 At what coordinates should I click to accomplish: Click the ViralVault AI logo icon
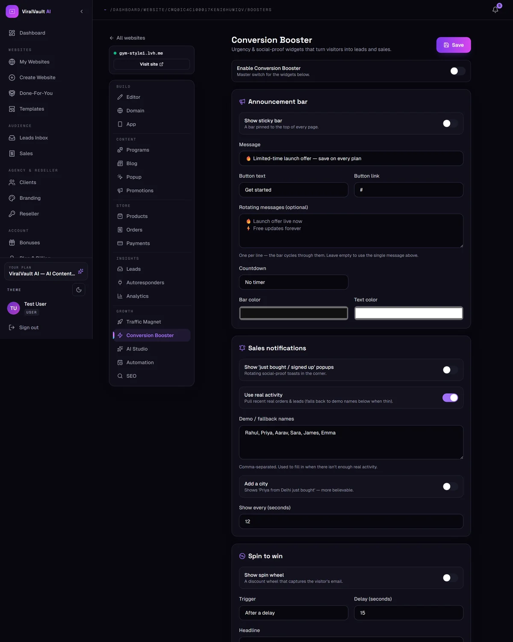[12, 12]
